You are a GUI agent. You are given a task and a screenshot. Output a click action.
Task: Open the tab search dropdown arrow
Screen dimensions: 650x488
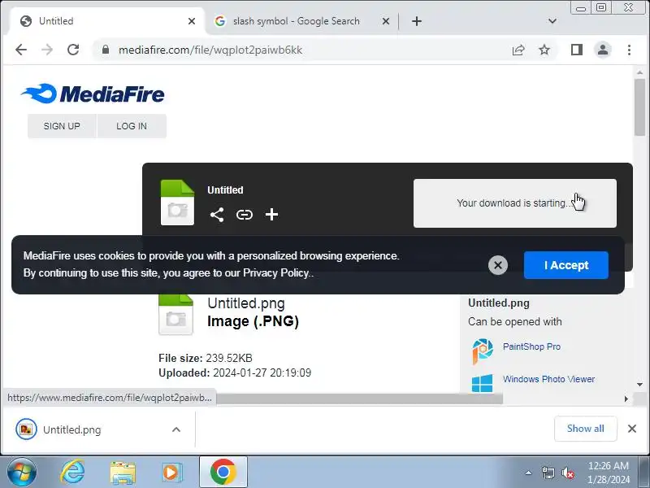coord(552,21)
